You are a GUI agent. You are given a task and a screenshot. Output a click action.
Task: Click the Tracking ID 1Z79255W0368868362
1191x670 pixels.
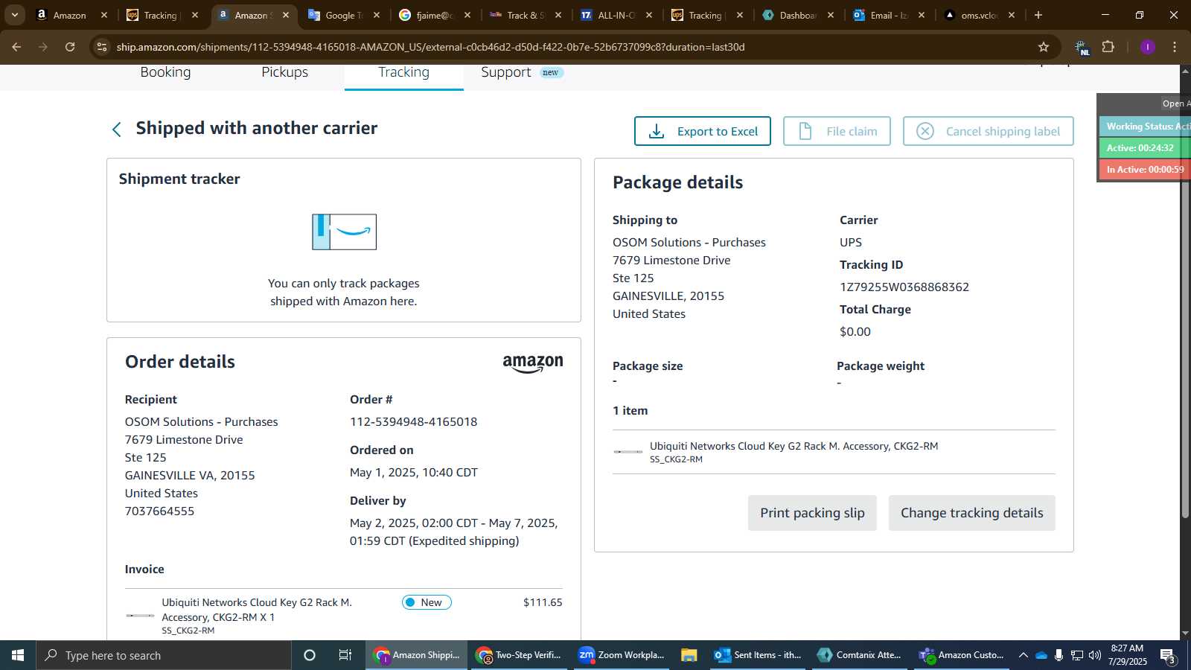coord(904,287)
